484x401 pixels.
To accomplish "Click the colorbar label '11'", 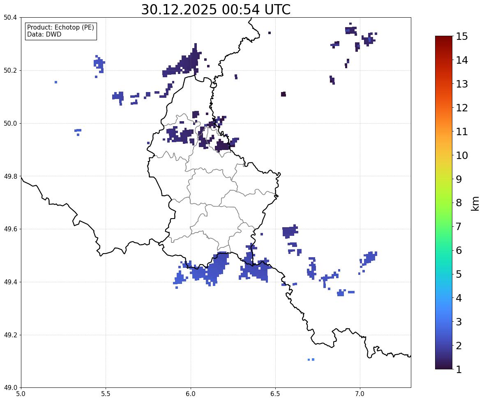I will [461, 131].
